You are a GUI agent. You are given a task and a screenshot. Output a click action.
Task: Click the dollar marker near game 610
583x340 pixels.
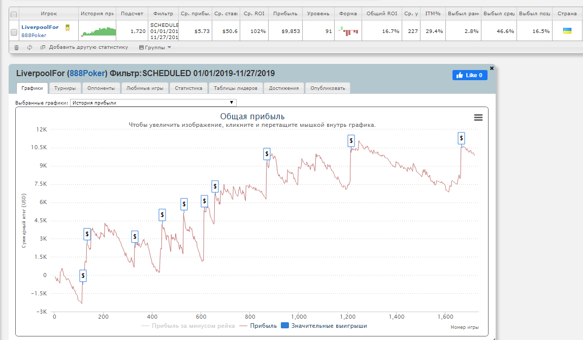tap(204, 201)
